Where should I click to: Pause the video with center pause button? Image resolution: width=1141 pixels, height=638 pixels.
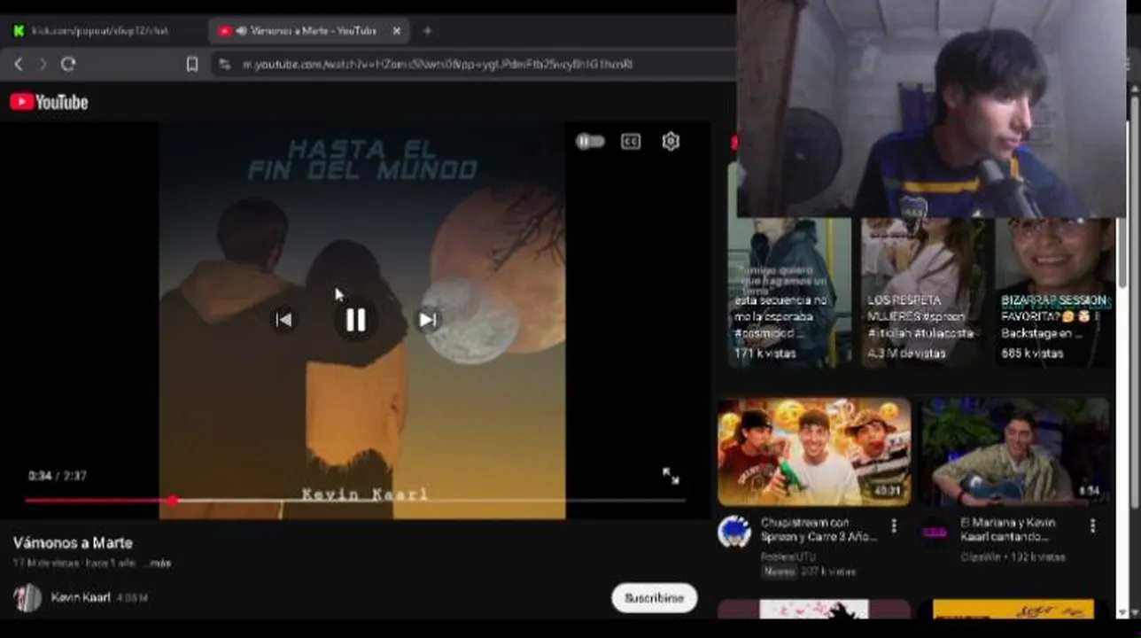click(355, 320)
